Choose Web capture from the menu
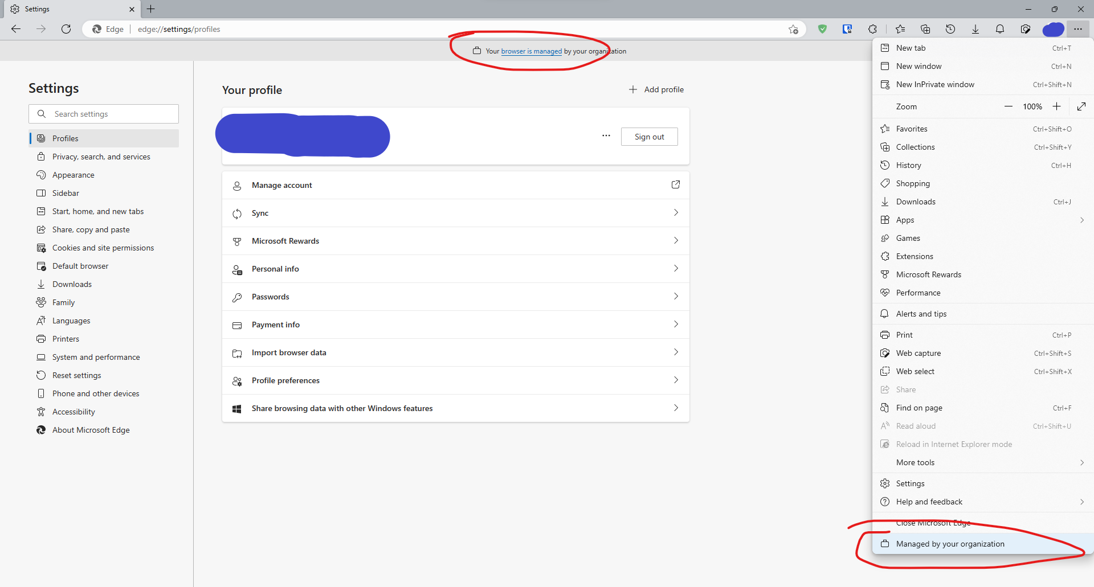 [x=982, y=353]
